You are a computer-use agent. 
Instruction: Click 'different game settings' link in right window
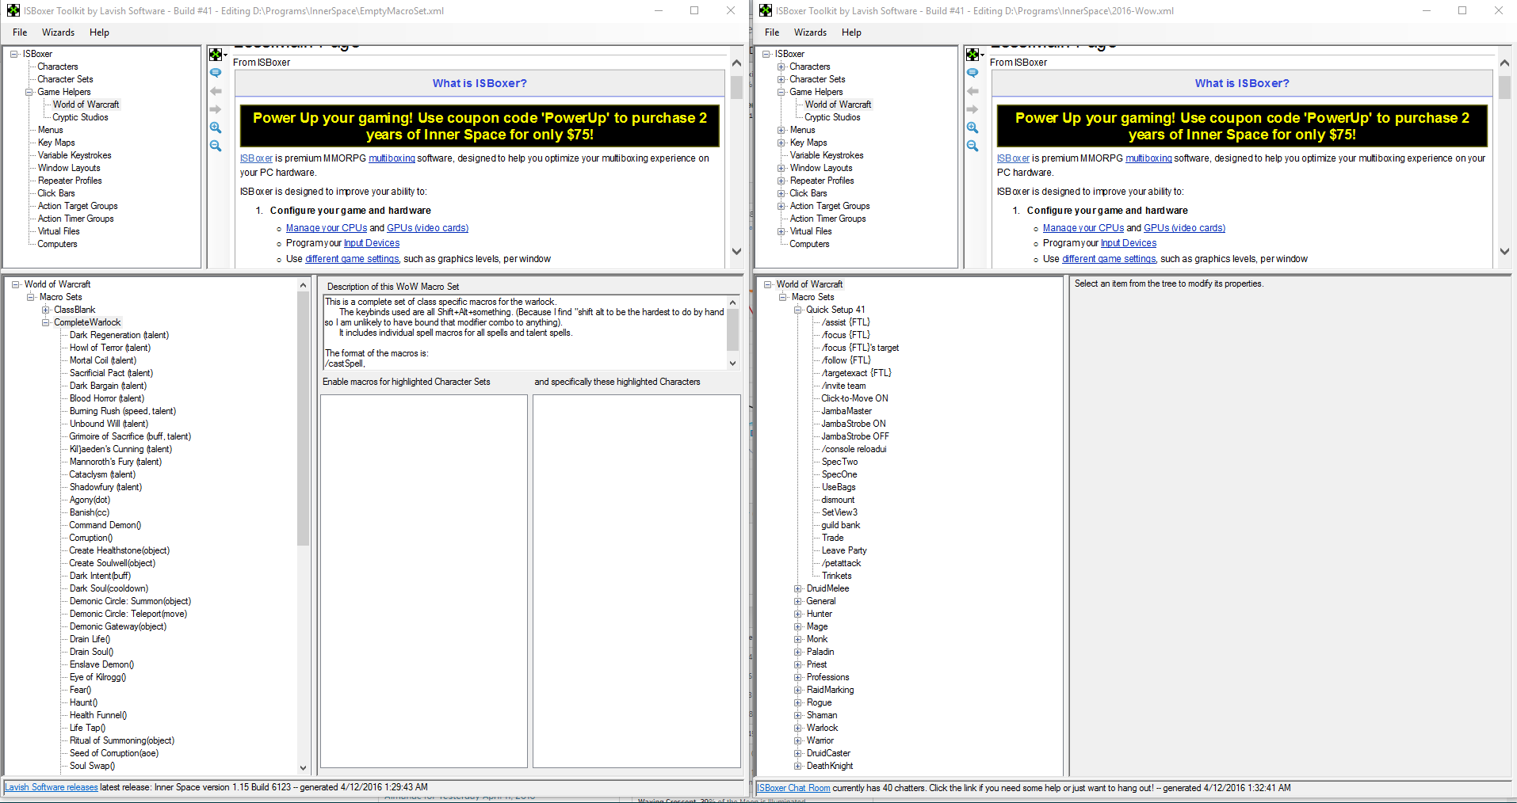(1109, 259)
